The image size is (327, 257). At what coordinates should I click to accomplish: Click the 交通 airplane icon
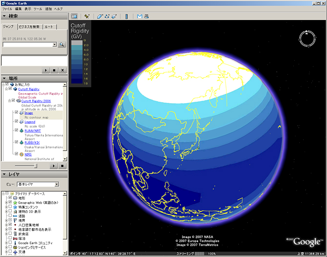[x=15, y=252]
